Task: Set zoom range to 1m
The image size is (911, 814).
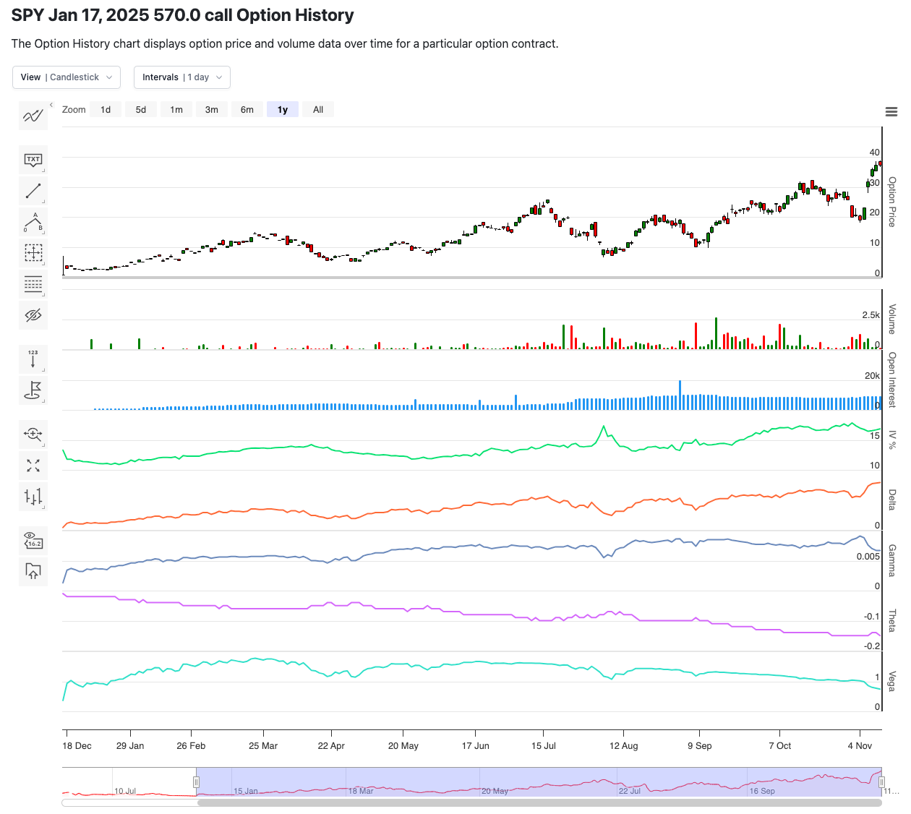Action: 176,110
